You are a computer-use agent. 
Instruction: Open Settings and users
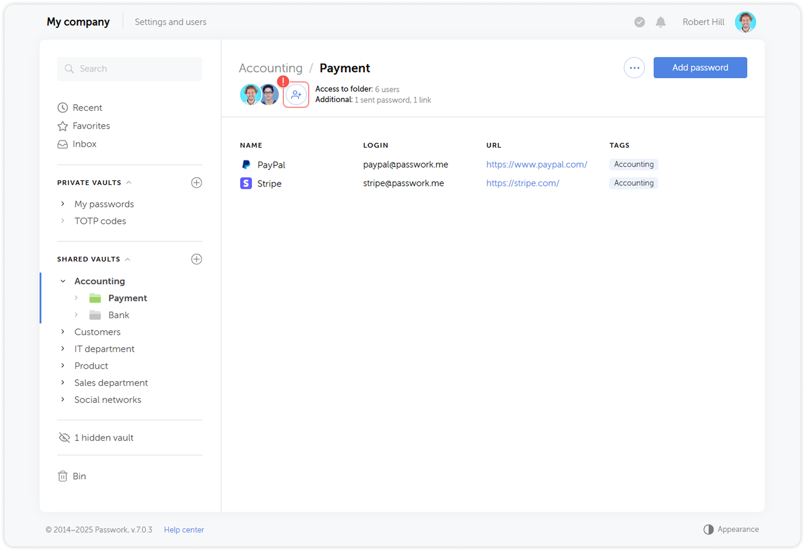[x=170, y=22]
